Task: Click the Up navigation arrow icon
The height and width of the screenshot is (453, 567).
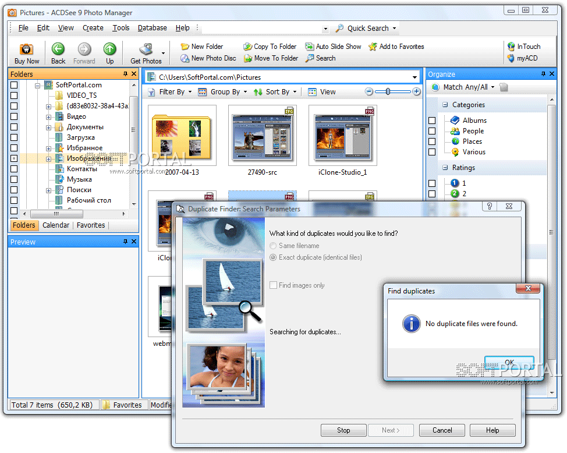Action: (110, 49)
